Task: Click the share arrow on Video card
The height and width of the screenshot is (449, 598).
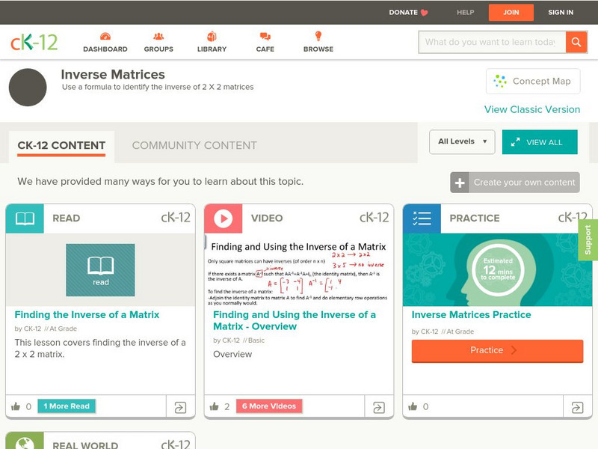Action: (379, 407)
